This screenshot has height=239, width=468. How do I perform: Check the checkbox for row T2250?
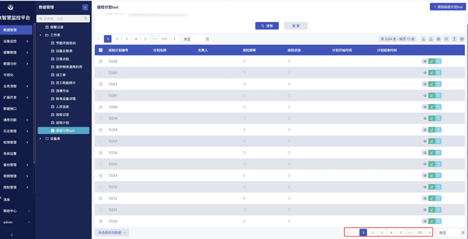(x=100, y=221)
